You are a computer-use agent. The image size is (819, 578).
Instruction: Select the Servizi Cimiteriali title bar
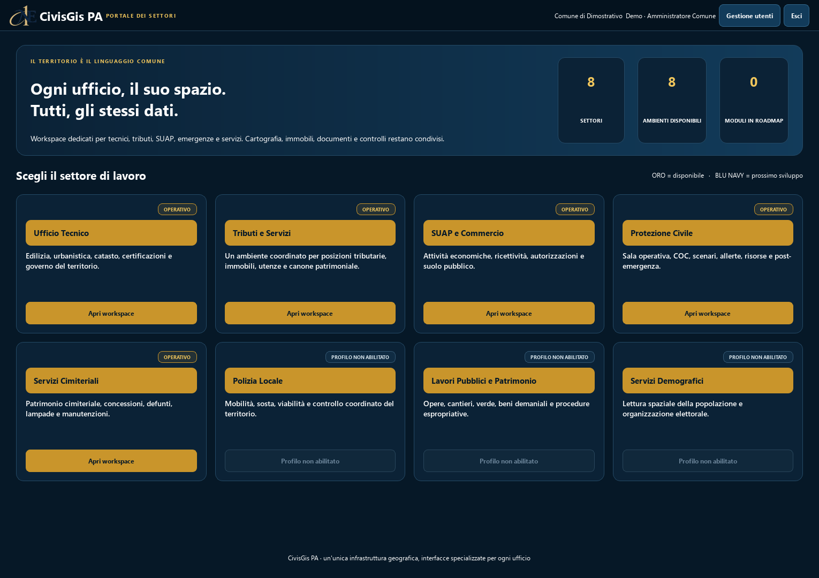coord(111,381)
